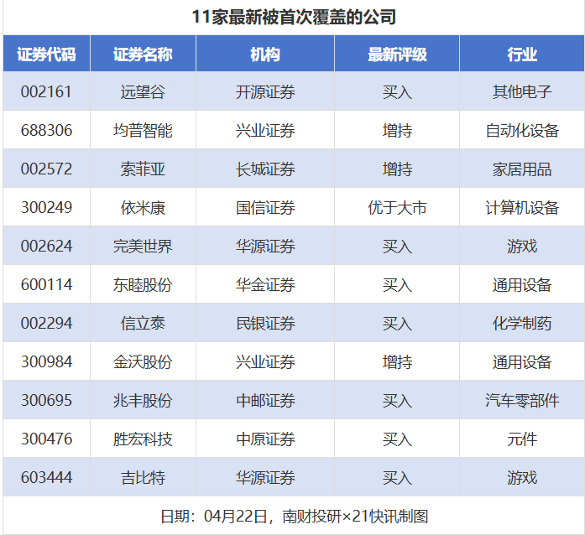585x535 pixels.
Task: Click the 最新评级 column header
Action: click(x=397, y=55)
